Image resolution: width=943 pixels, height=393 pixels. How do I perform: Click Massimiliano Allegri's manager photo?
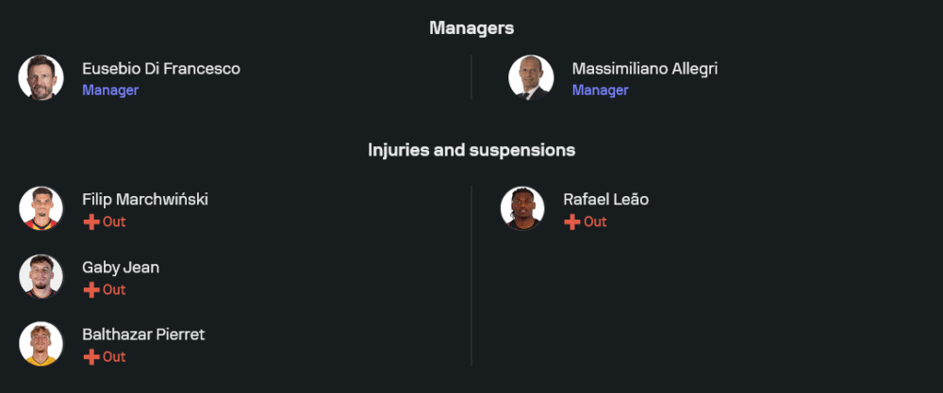click(531, 78)
